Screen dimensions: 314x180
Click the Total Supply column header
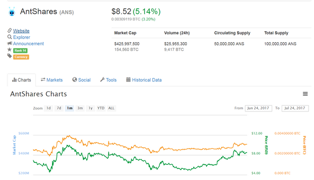[276, 33]
